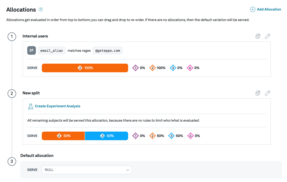287x182 pixels.
Task: Click step number 3 circle
Action: (12, 162)
